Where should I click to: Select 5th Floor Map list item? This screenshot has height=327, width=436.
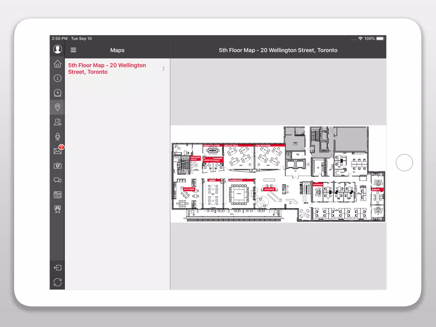pos(117,69)
